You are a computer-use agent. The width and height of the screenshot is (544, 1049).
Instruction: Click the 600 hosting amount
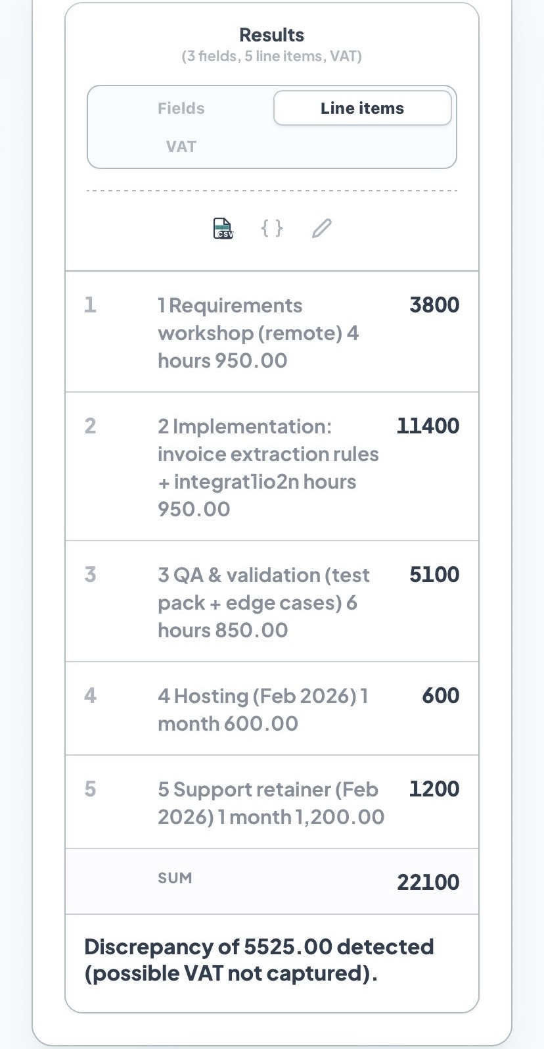[x=440, y=696]
